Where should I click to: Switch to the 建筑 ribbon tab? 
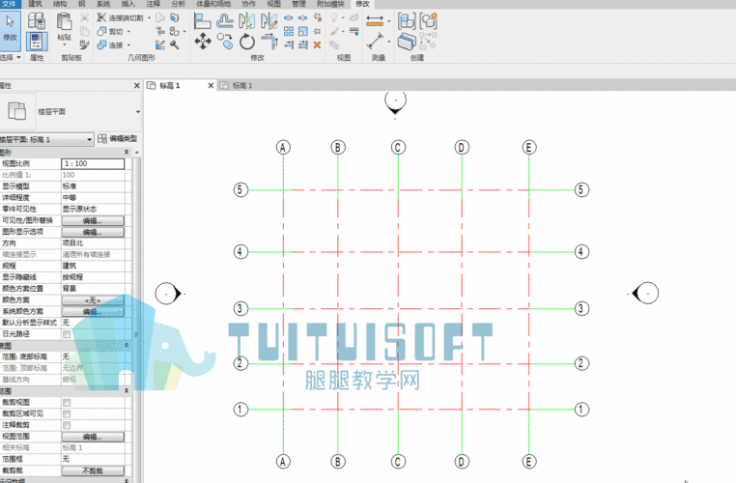pos(35,4)
